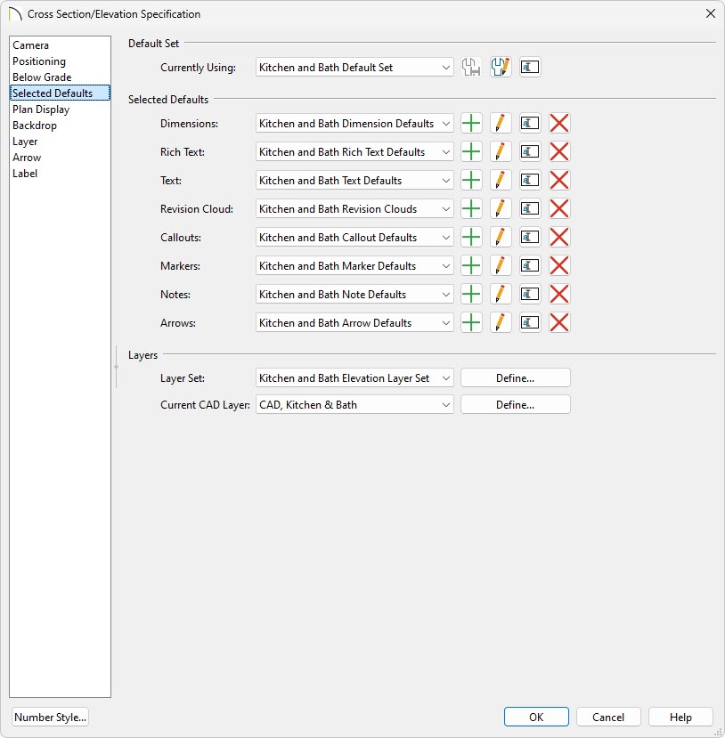Confirm the dialog with OK
725x738 pixels.
(536, 717)
